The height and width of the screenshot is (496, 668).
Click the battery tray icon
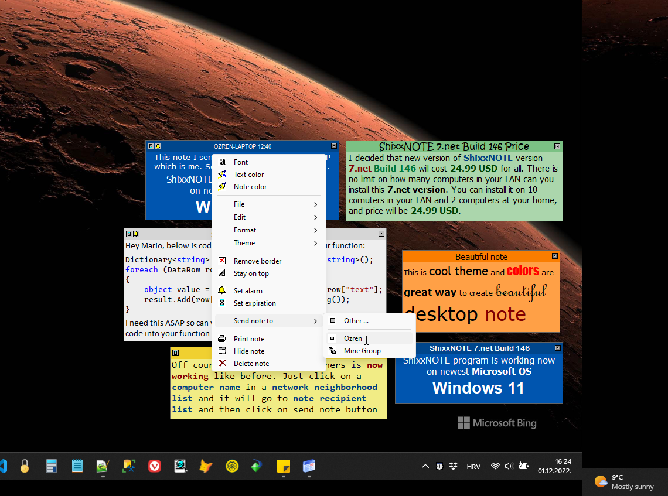pos(524,466)
